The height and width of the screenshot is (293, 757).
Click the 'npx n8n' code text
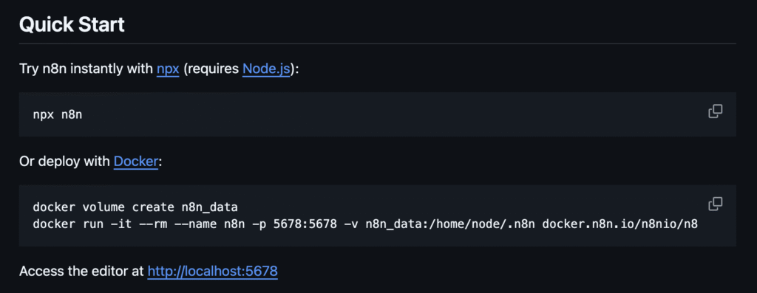point(58,115)
